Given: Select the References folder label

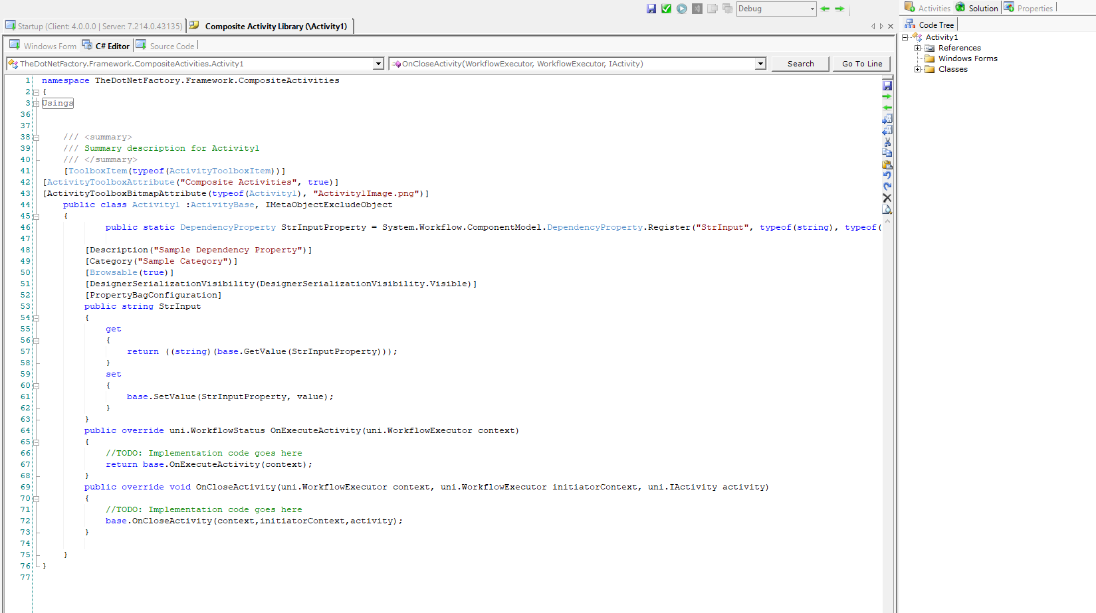Looking at the screenshot, I should [x=959, y=48].
